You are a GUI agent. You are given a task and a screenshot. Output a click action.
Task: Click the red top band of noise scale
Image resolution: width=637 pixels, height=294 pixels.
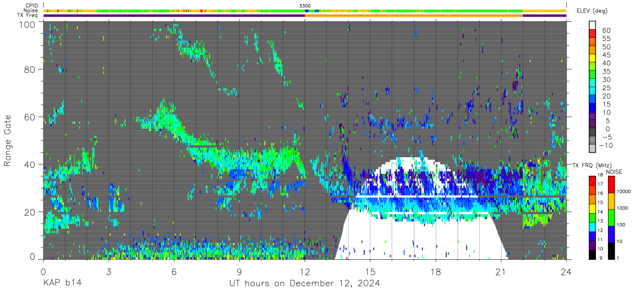[612, 185]
